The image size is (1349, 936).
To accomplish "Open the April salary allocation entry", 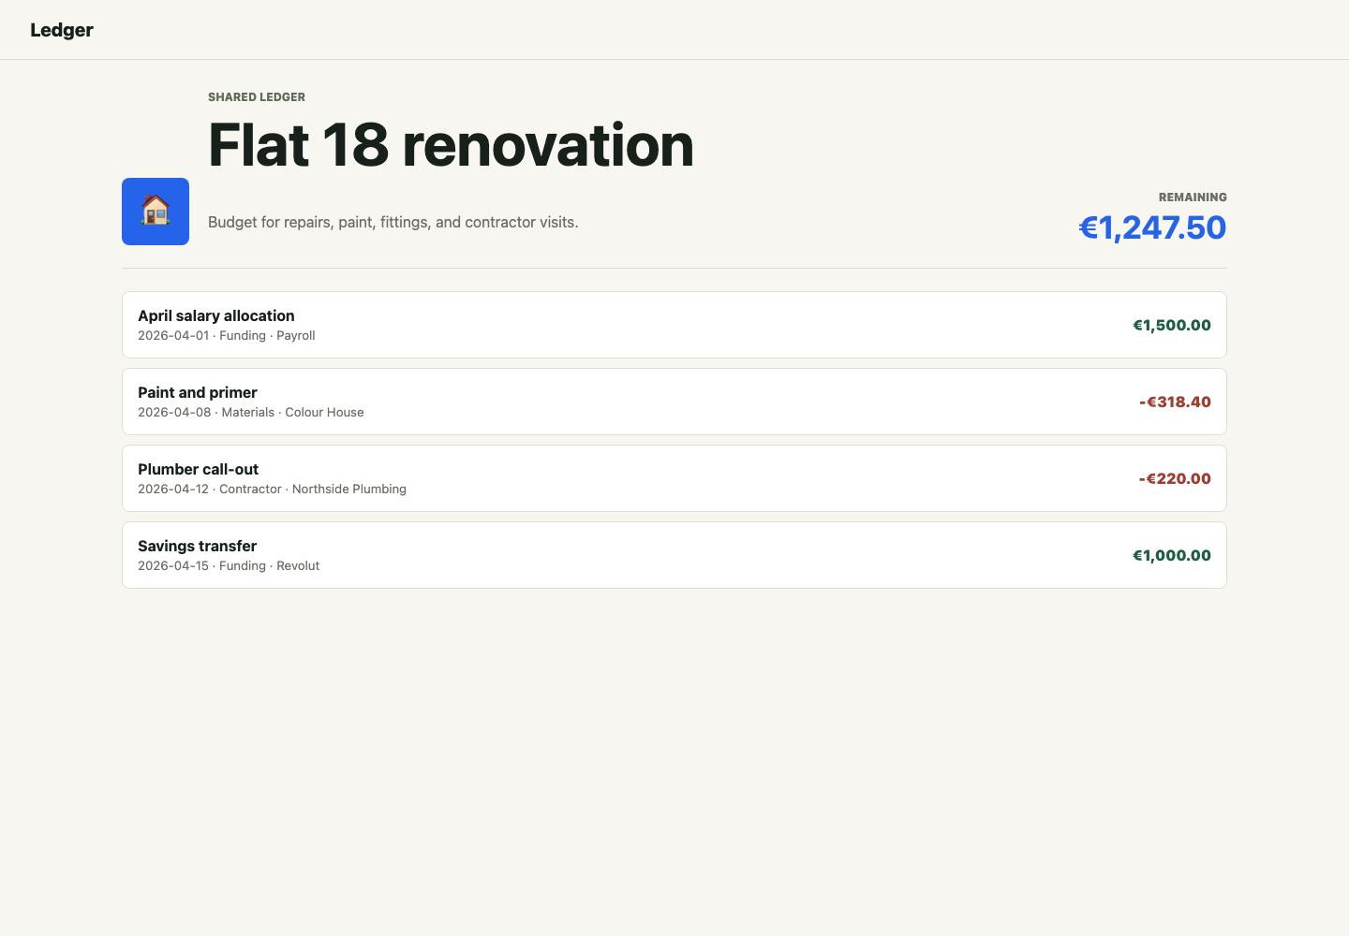I will pos(216,315).
